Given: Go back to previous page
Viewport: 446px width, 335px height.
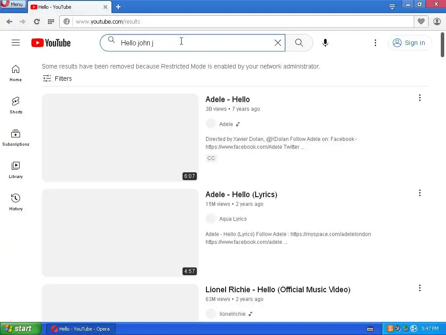Looking at the screenshot, I should [9, 22].
